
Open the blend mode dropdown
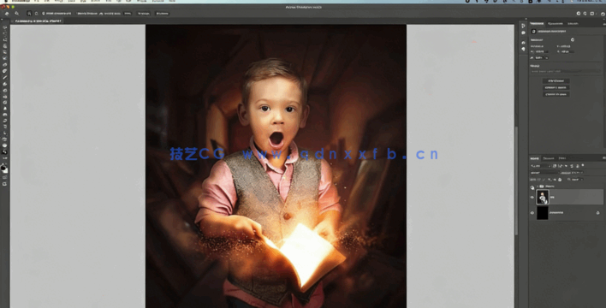coord(544,173)
